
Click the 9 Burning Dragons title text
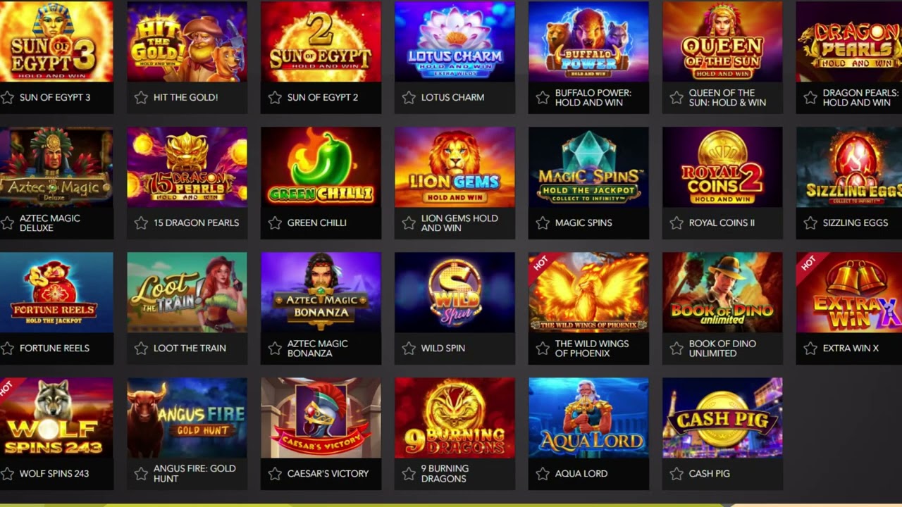tap(445, 474)
